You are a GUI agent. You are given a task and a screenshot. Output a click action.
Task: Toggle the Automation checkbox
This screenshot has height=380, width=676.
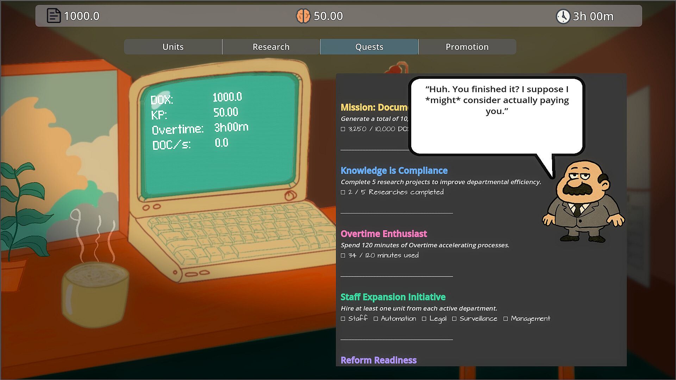376,319
